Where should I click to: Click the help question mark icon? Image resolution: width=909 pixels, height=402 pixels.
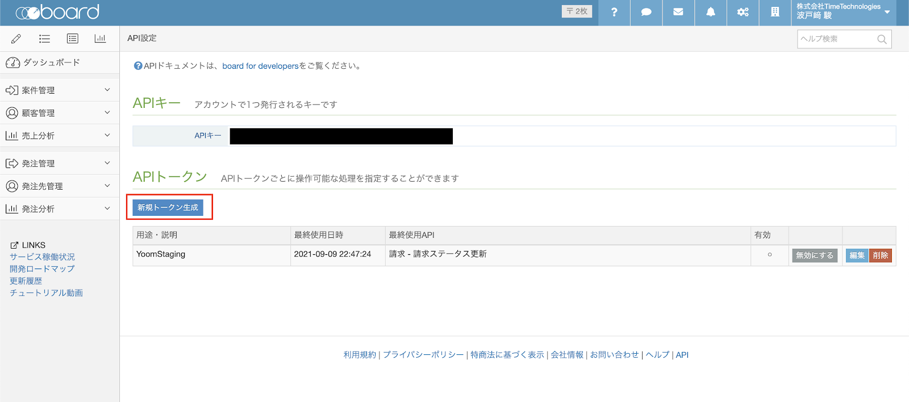coord(614,12)
